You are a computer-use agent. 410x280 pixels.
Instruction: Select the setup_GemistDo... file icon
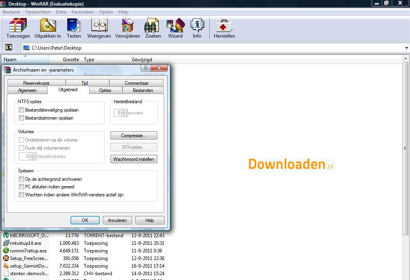coord(6,266)
